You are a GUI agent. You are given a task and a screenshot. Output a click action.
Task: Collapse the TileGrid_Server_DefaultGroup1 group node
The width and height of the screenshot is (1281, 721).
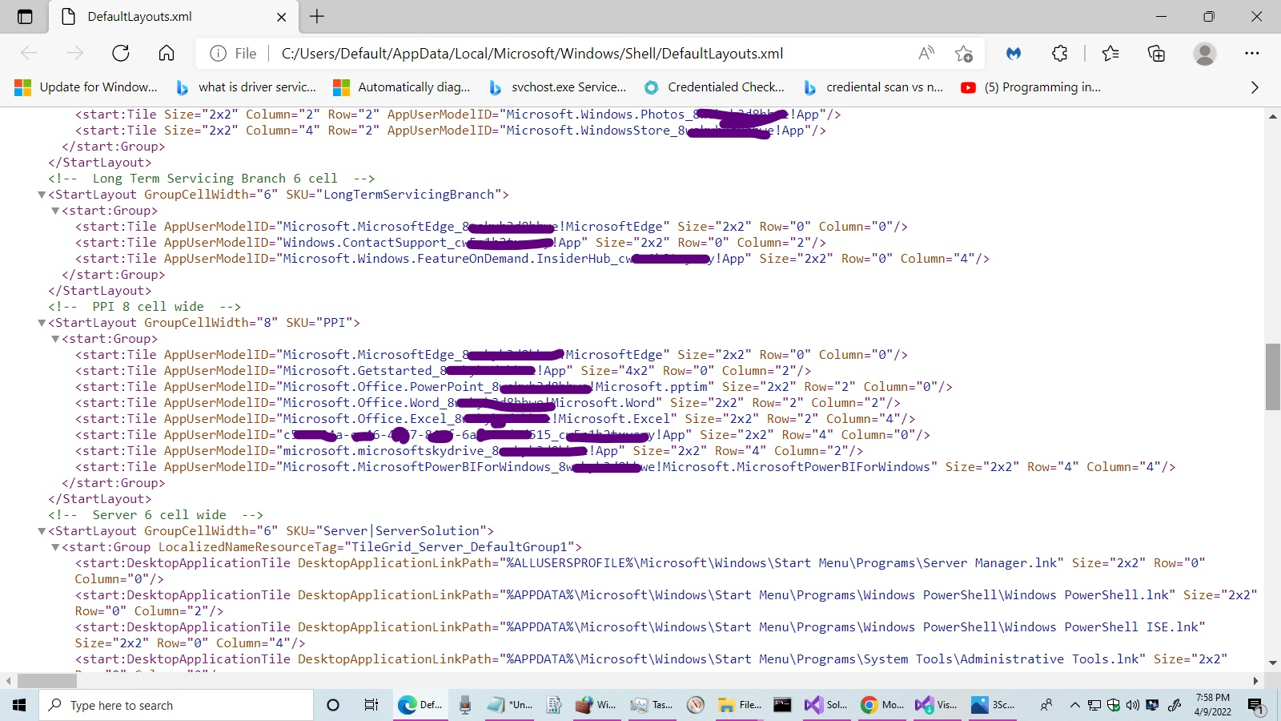point(55,547)
